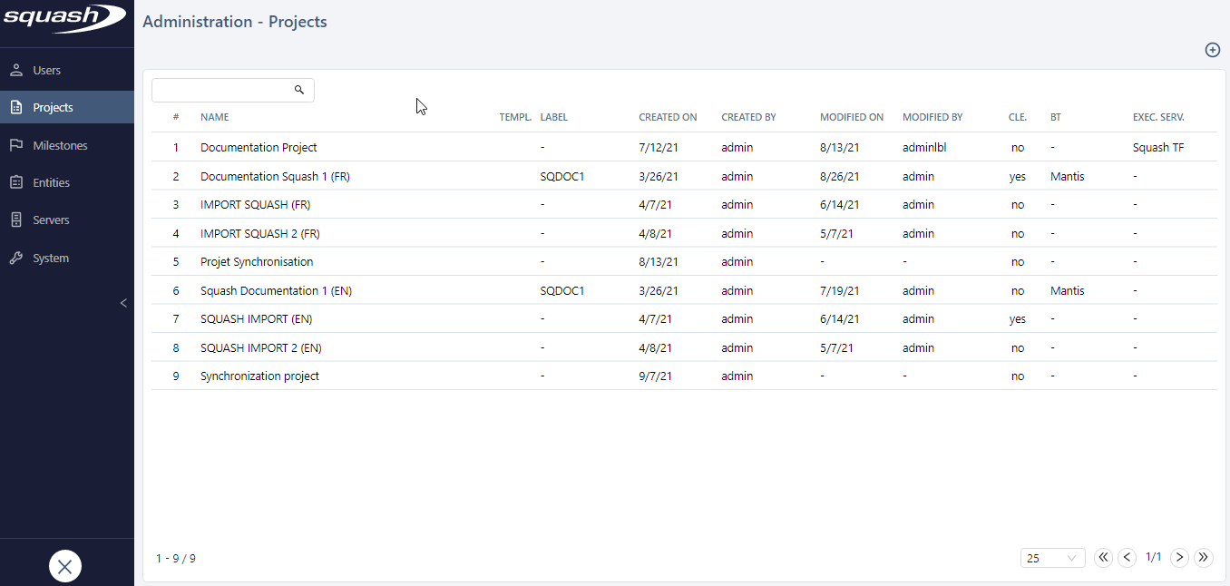This screenshot has width=1230, height=586.
Task: Open the rows per page dropdown
Action: point(1052,559)
